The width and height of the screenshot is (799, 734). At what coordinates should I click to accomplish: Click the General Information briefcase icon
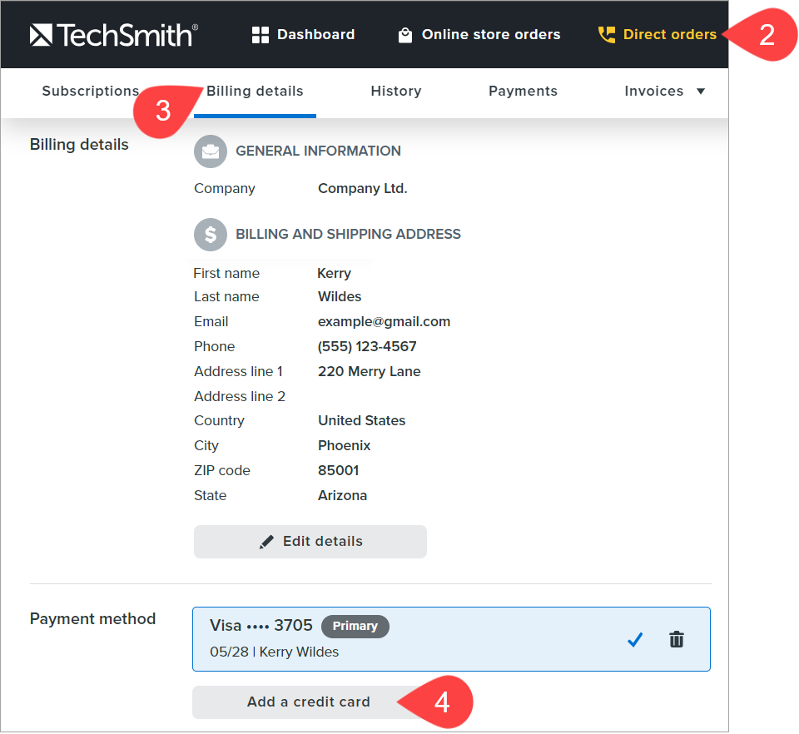tap(210, 151)
